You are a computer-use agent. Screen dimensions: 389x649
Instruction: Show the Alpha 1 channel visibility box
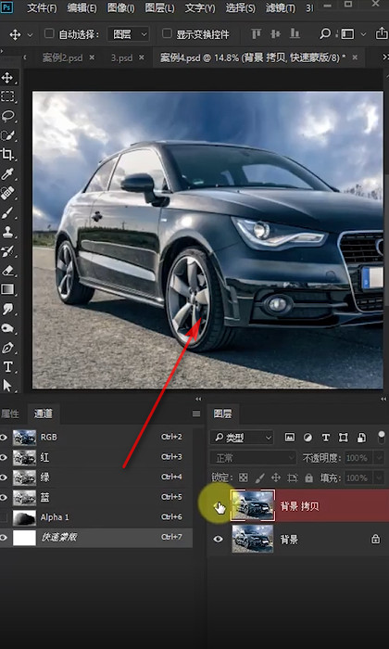4,517
